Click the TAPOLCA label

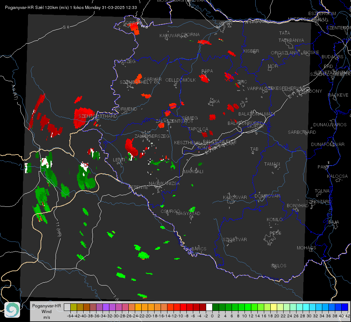[x=198, y=129]
